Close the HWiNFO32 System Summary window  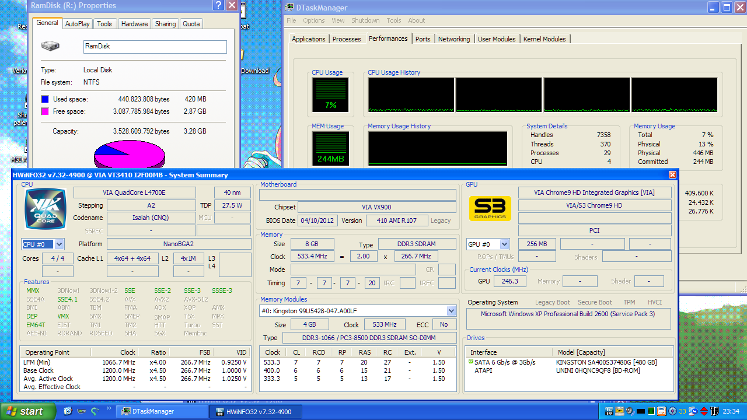pos(672,175)
